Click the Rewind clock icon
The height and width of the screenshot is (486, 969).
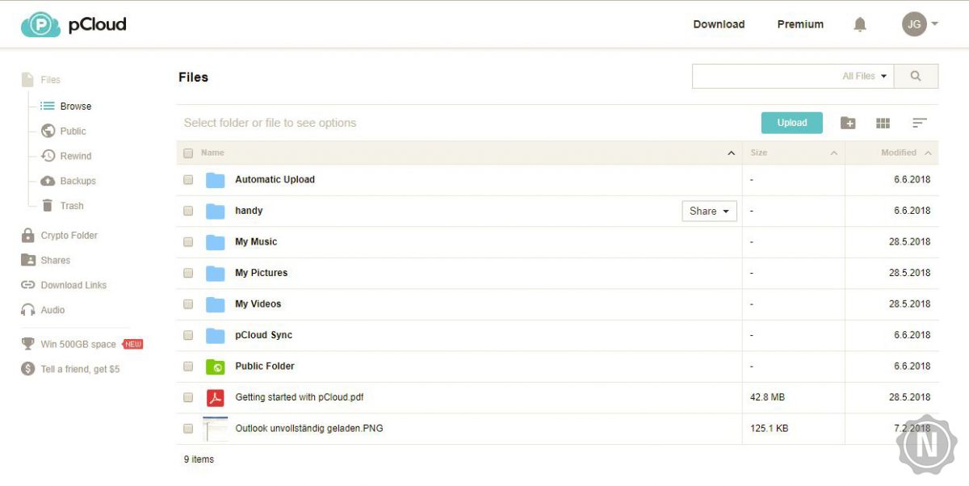(48, 156)
